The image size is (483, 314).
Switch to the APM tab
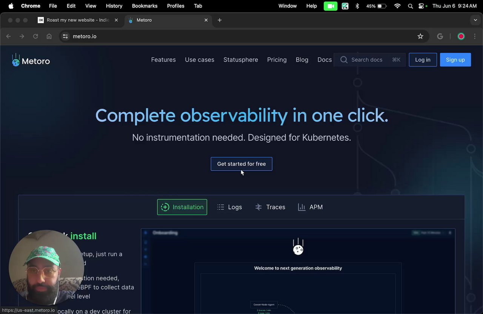(x=310, y=207)
